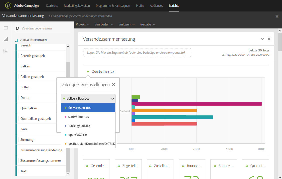
Task: Switch to the Audiences tab
Action: [x=156, y=5]
